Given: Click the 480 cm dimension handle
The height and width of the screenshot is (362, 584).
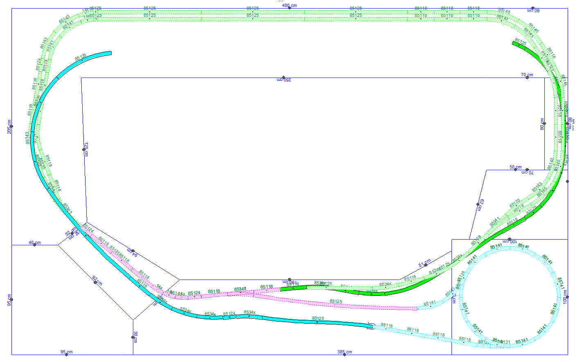Looking at the screenshot, I should coord(290,8).
